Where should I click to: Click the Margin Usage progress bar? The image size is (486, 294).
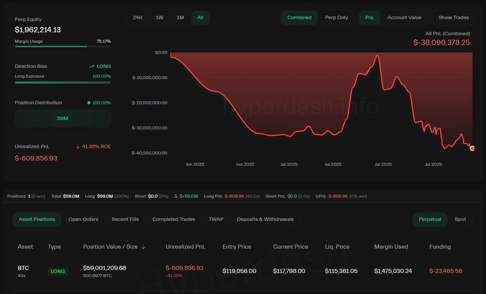63,47
